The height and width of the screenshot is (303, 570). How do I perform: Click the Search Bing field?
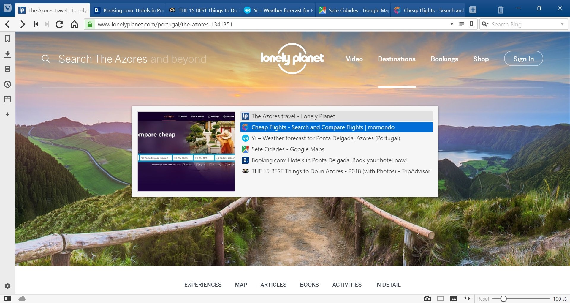(x=524, y=24)
